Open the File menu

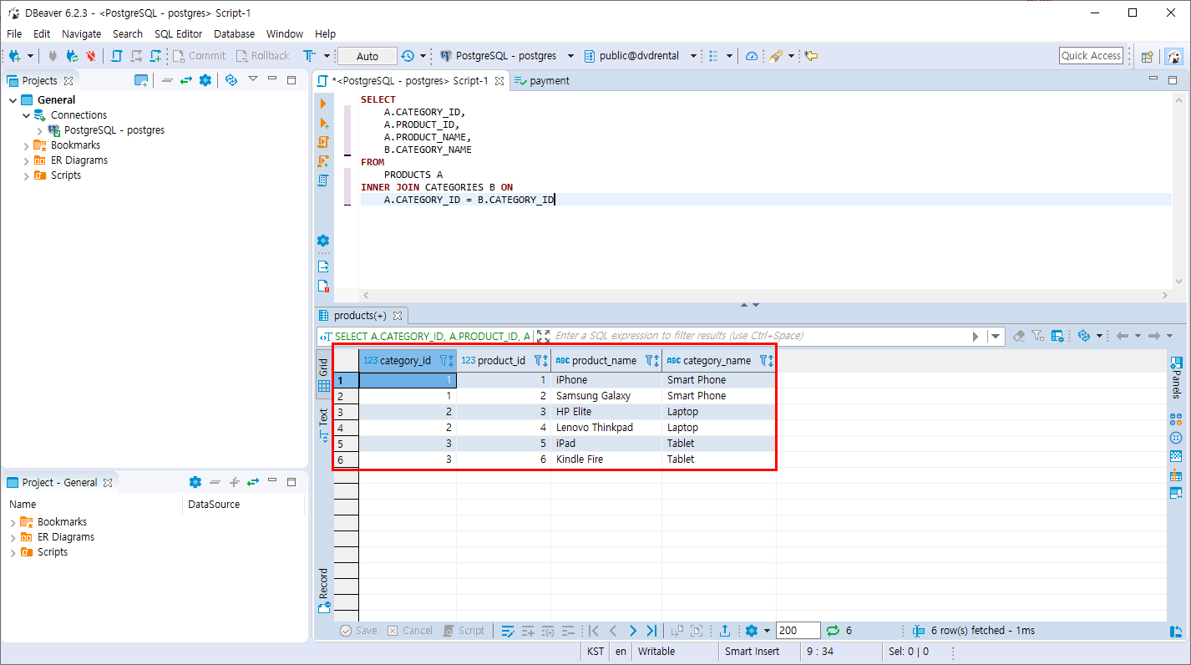pyautogui.click(x=14, y=33)
